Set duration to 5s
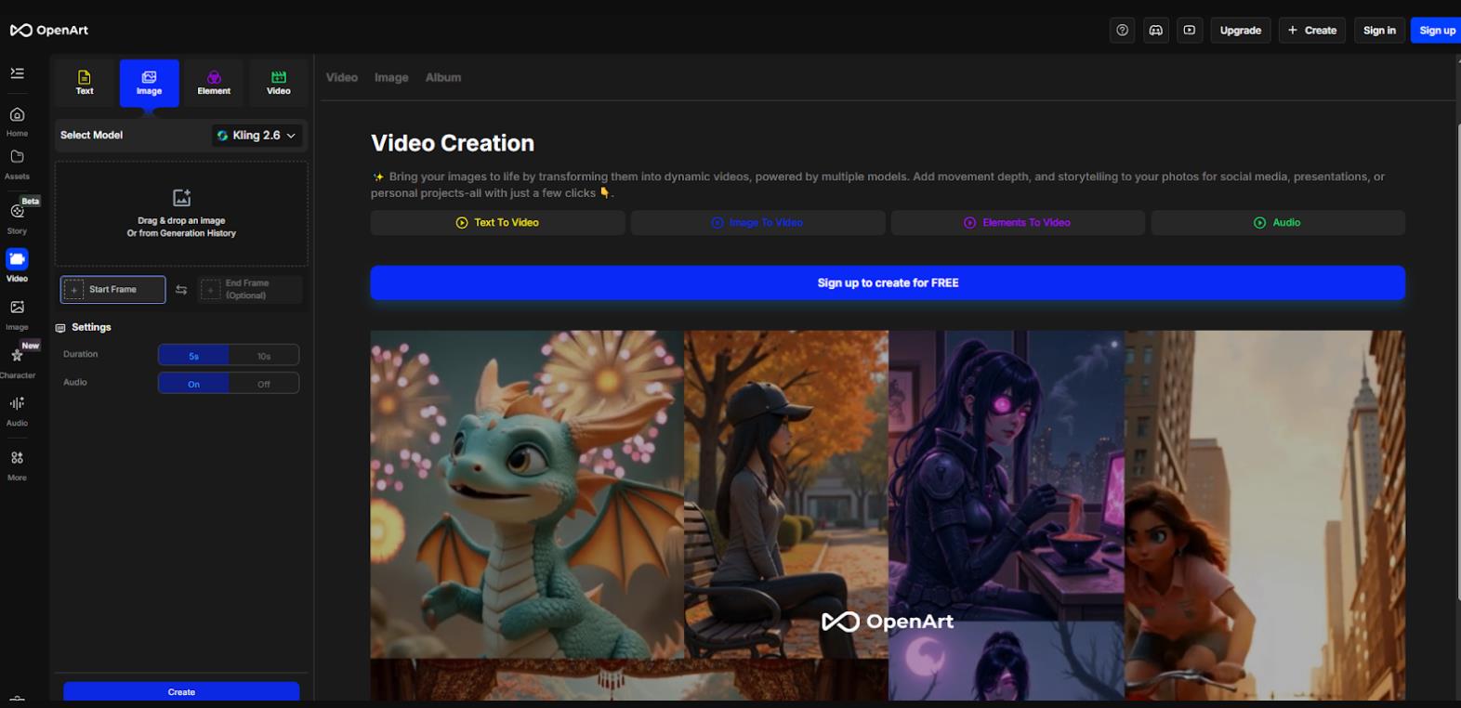This screenshot has width=1461, height=708. pos(193,356)
